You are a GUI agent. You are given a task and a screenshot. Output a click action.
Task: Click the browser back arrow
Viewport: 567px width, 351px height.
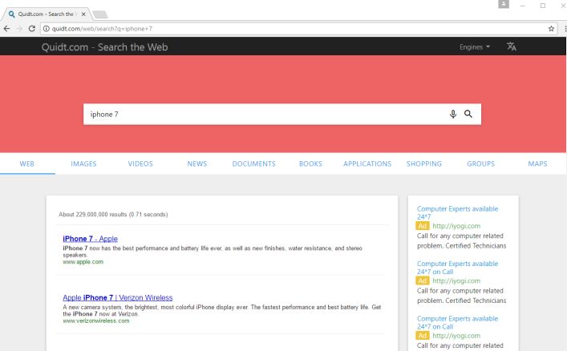[x=7, y=29]
